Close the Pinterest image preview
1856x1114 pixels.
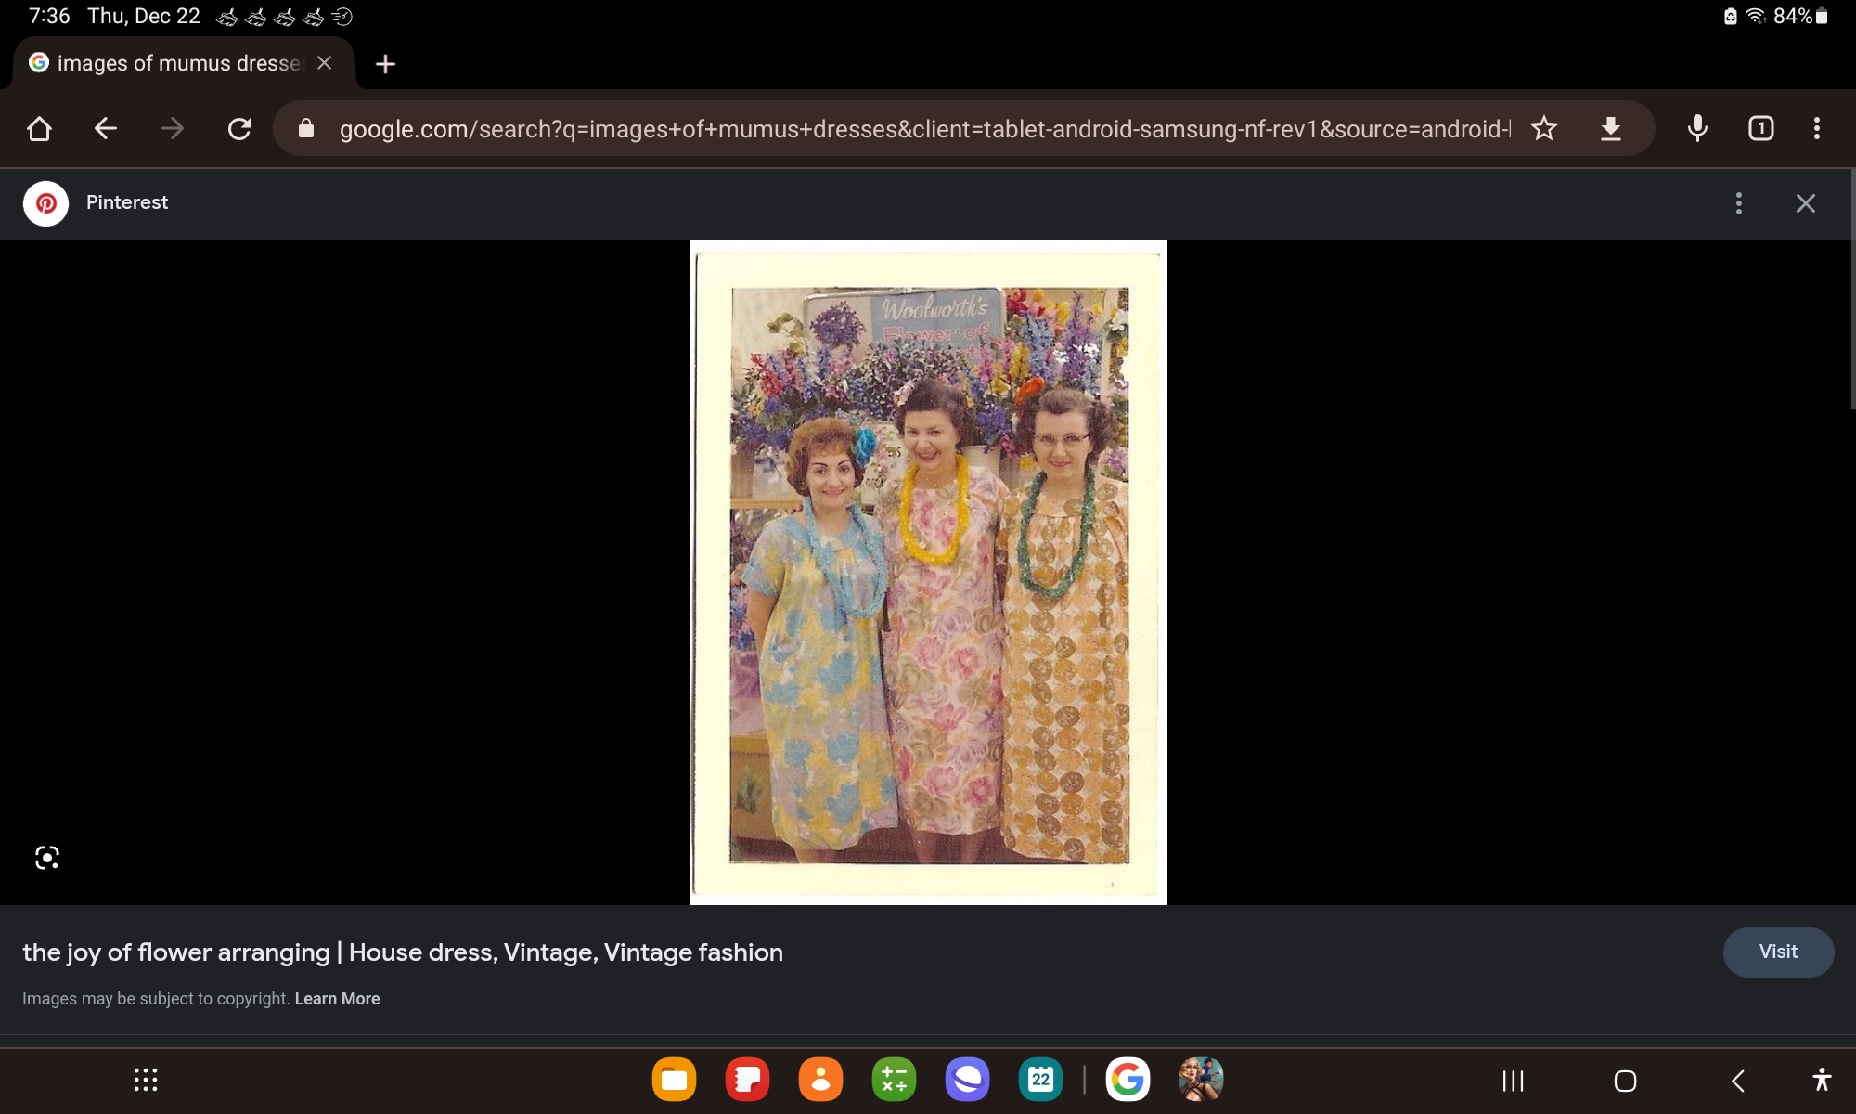coord(1805,203)
